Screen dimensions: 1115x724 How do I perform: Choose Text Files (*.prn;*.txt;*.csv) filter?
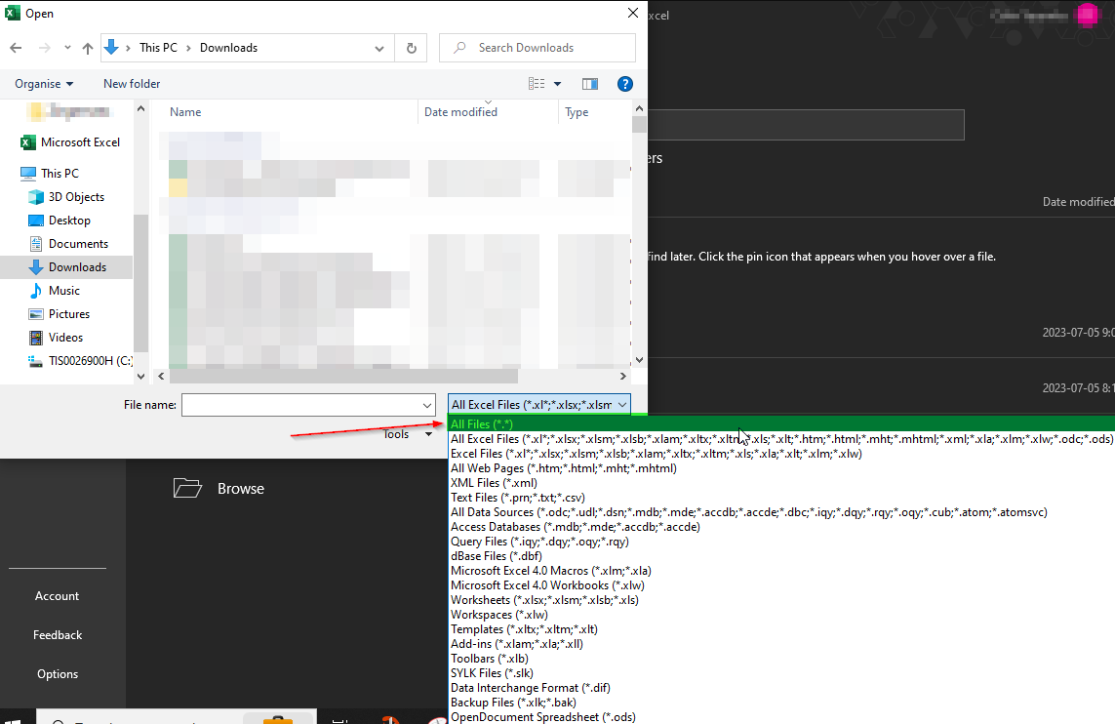click(781, 498)
